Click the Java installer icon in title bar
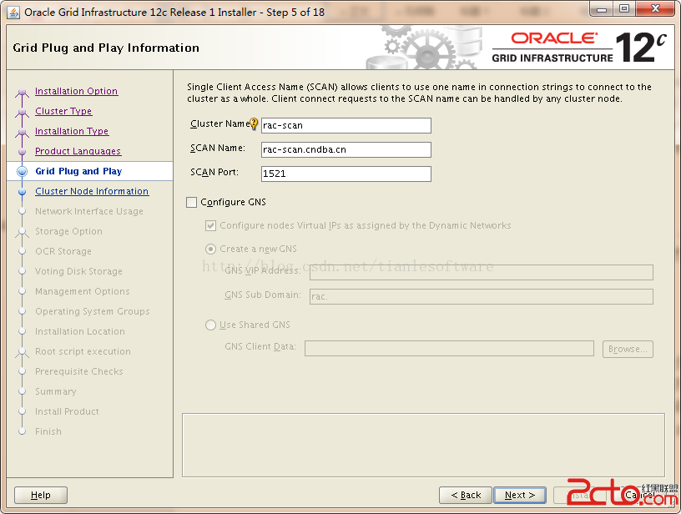Viewport: 681px width, 514px height. (x=13, y=13)
